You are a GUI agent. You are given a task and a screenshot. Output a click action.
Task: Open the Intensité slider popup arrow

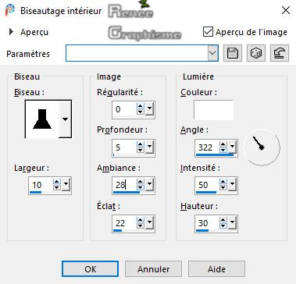tap(233, 185)
